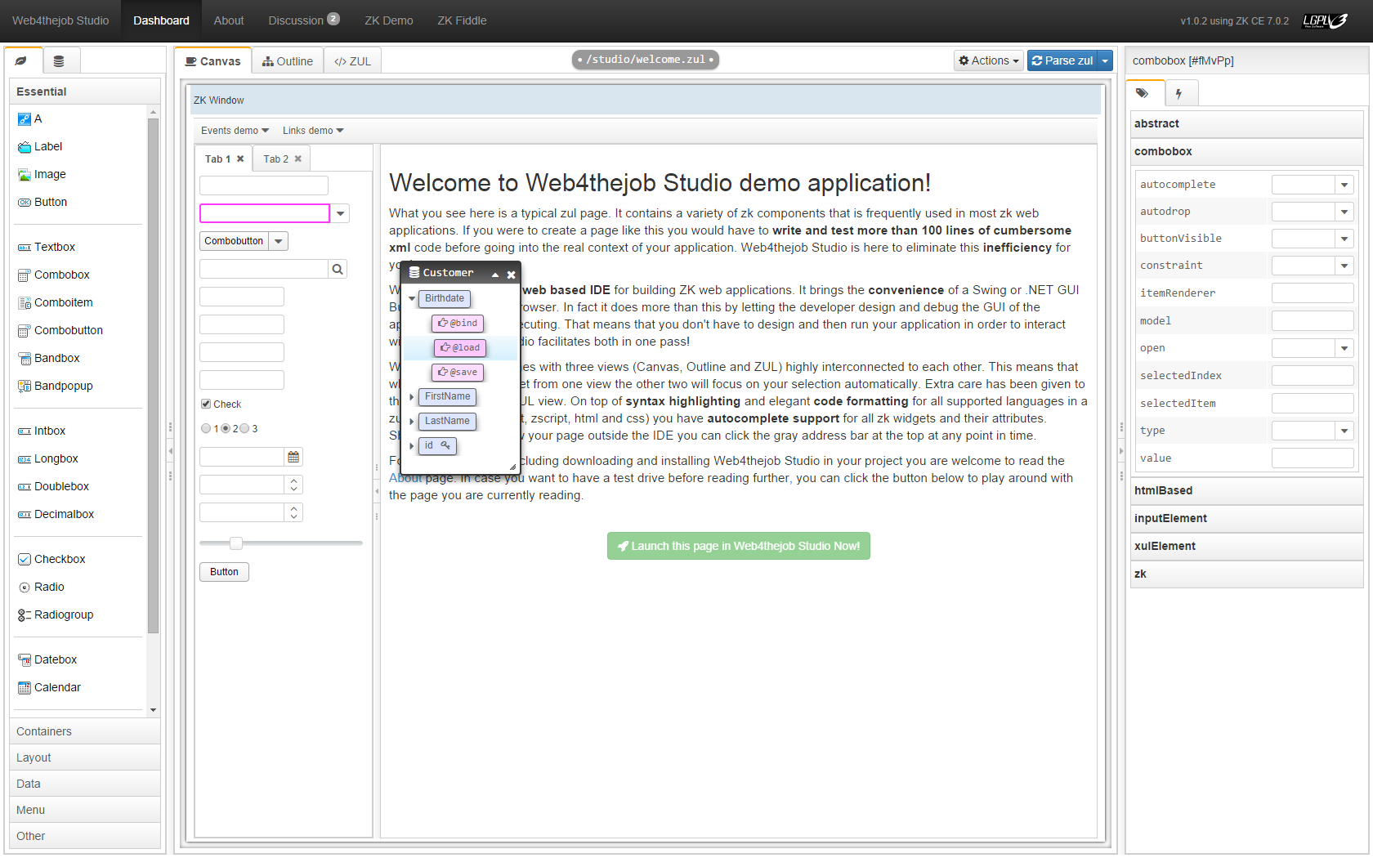The image size is (1373, 858).
Task: Choose the Image widget in palette
Action: coord(42,175)
